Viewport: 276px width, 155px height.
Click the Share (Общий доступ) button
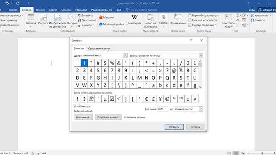(x=267, y=10)
